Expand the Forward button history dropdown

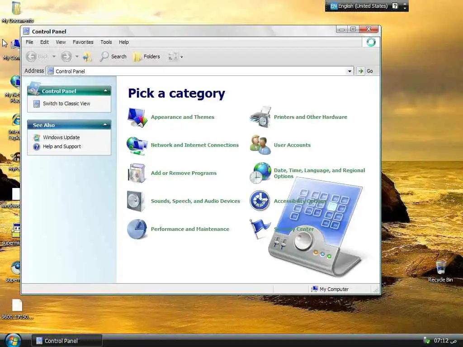point(77,56)
